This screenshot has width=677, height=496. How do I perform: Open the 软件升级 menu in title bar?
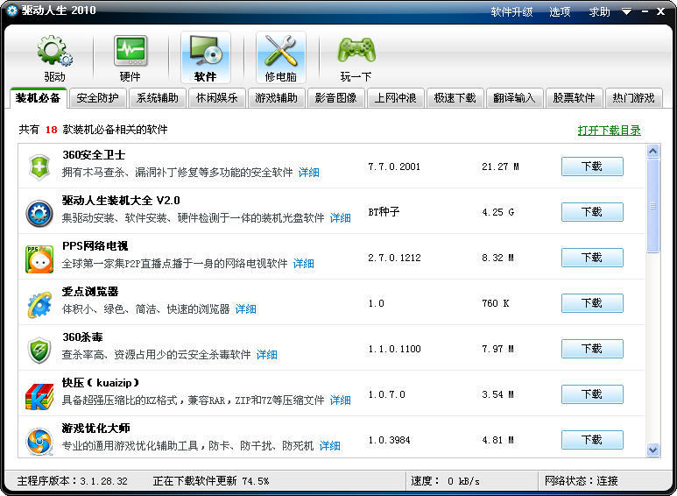tap(511, 11)
